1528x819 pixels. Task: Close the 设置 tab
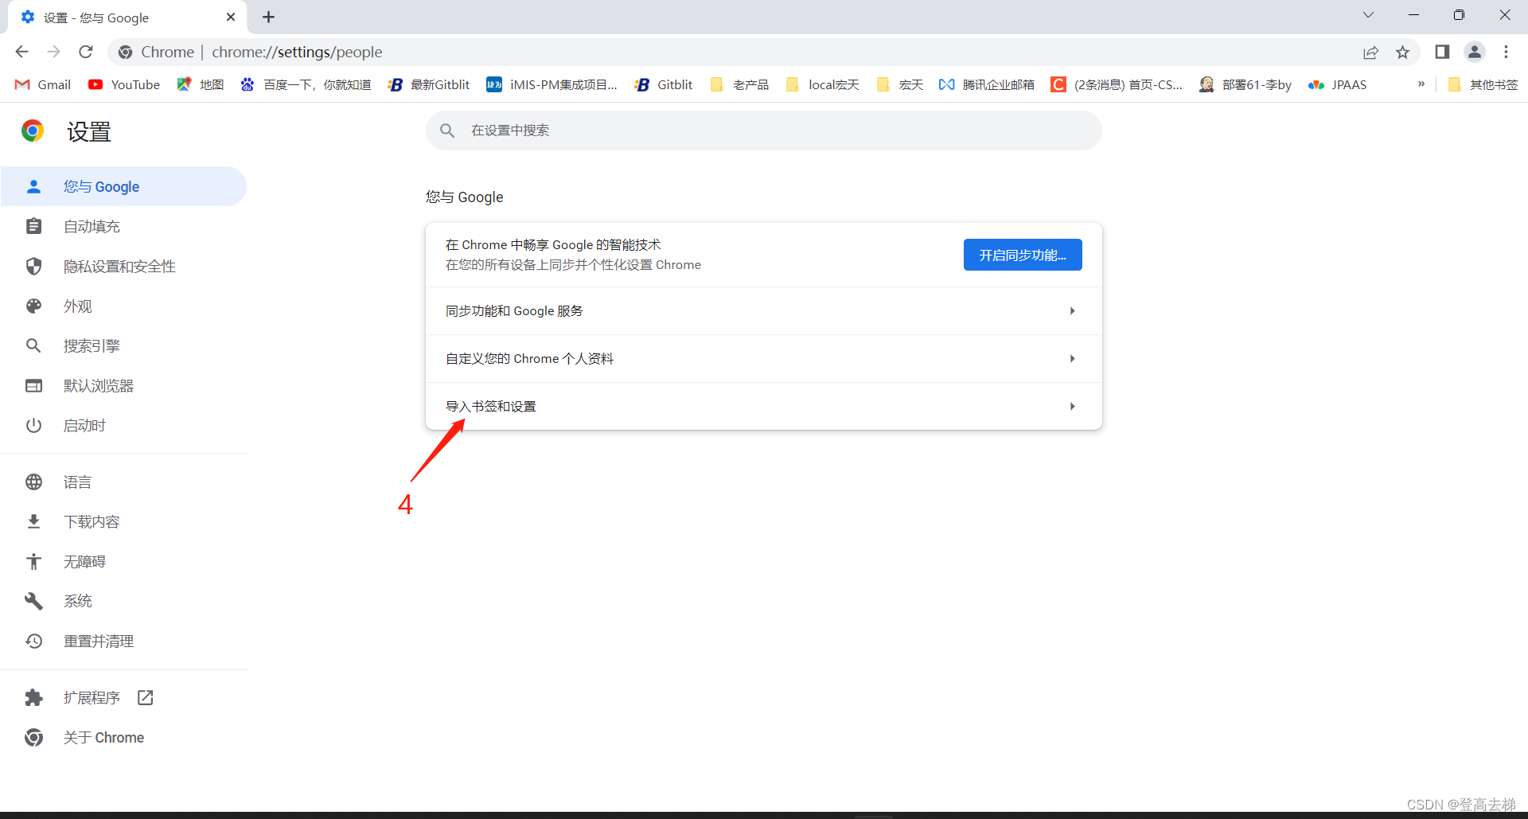click(x=231, y=17)
